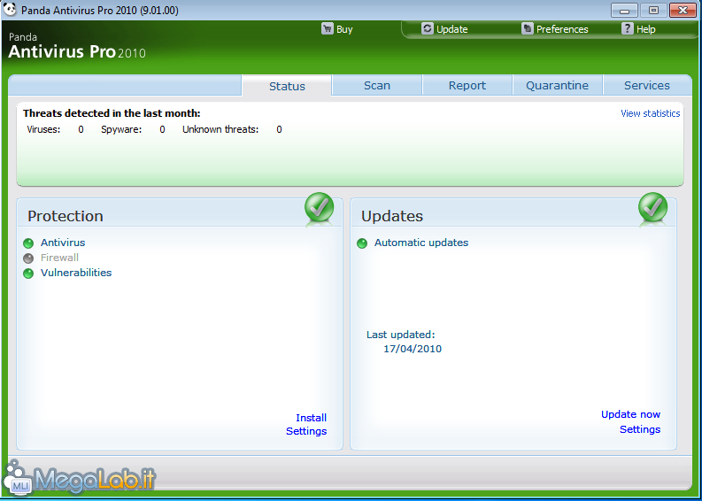Click the date 17/04/2010
702x501 pixels.
click(413, 349)
